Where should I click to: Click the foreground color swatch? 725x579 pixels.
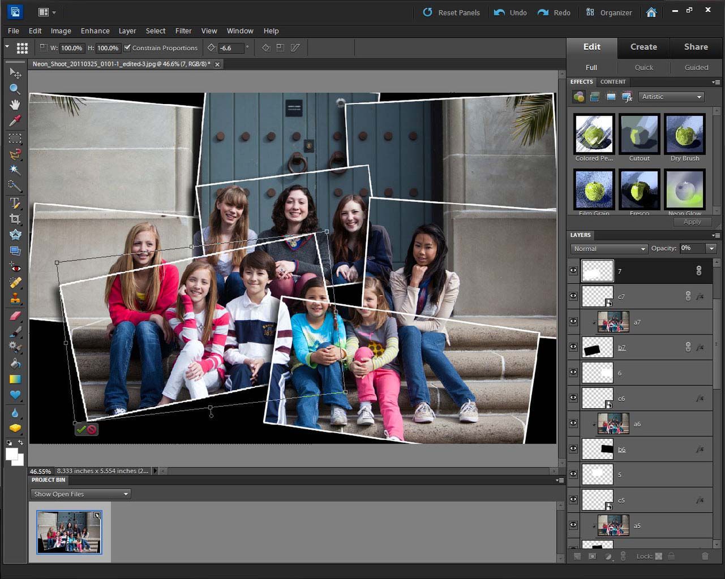(x=11, y=455)
